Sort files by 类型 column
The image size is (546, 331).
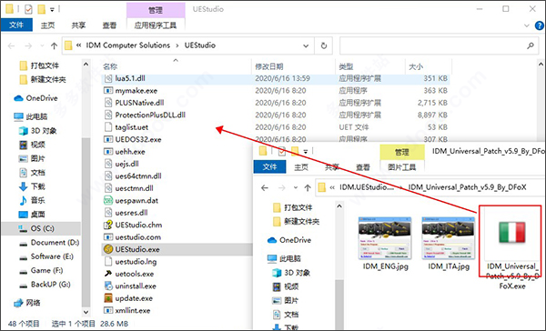point(346,66)
